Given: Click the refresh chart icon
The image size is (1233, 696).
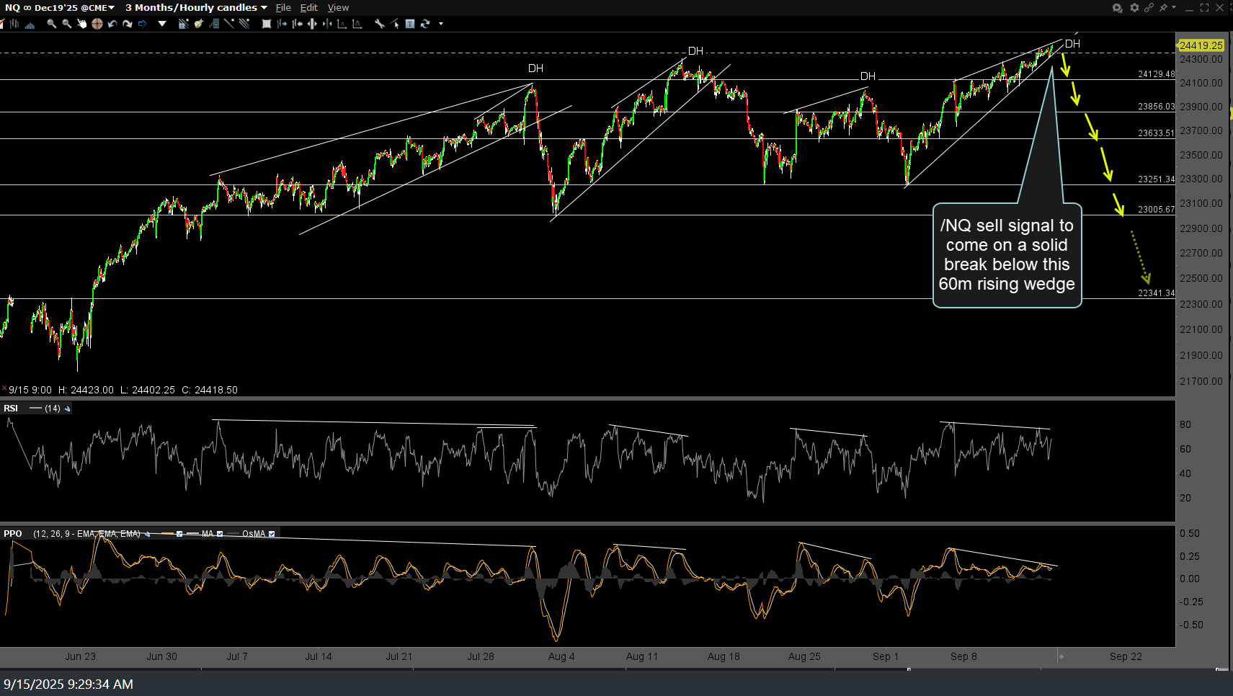Looking at the screenshot, I should coord(425,24).
